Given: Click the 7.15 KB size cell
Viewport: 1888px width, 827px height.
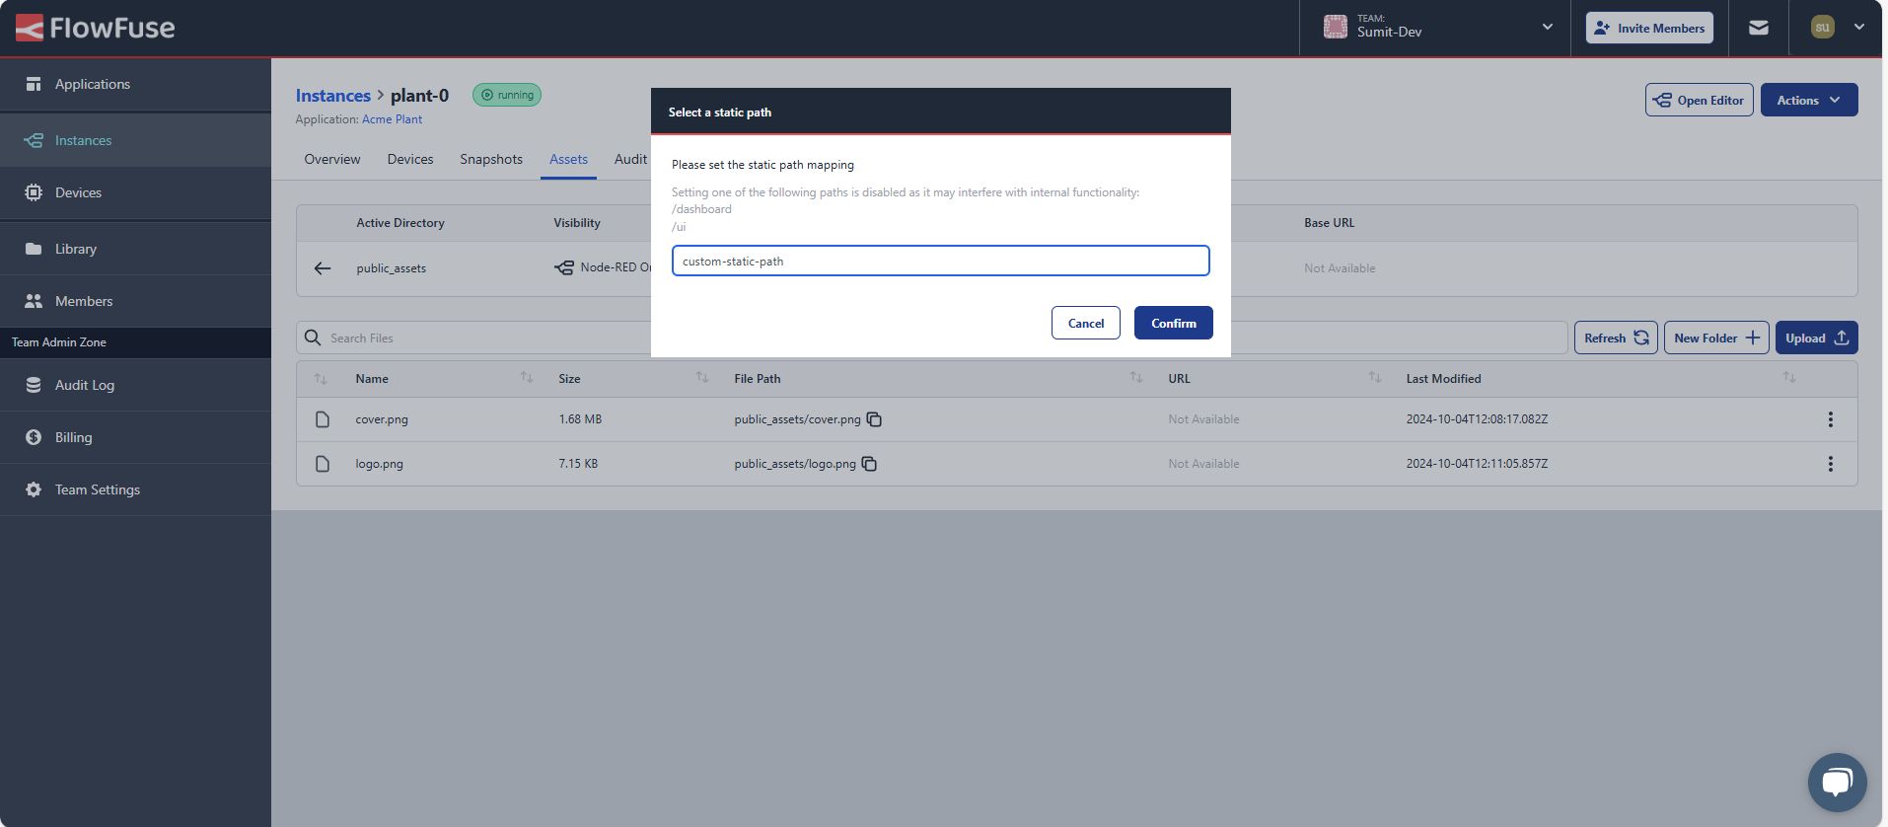Looking at the screenshot, I should [x=578, y=464].
